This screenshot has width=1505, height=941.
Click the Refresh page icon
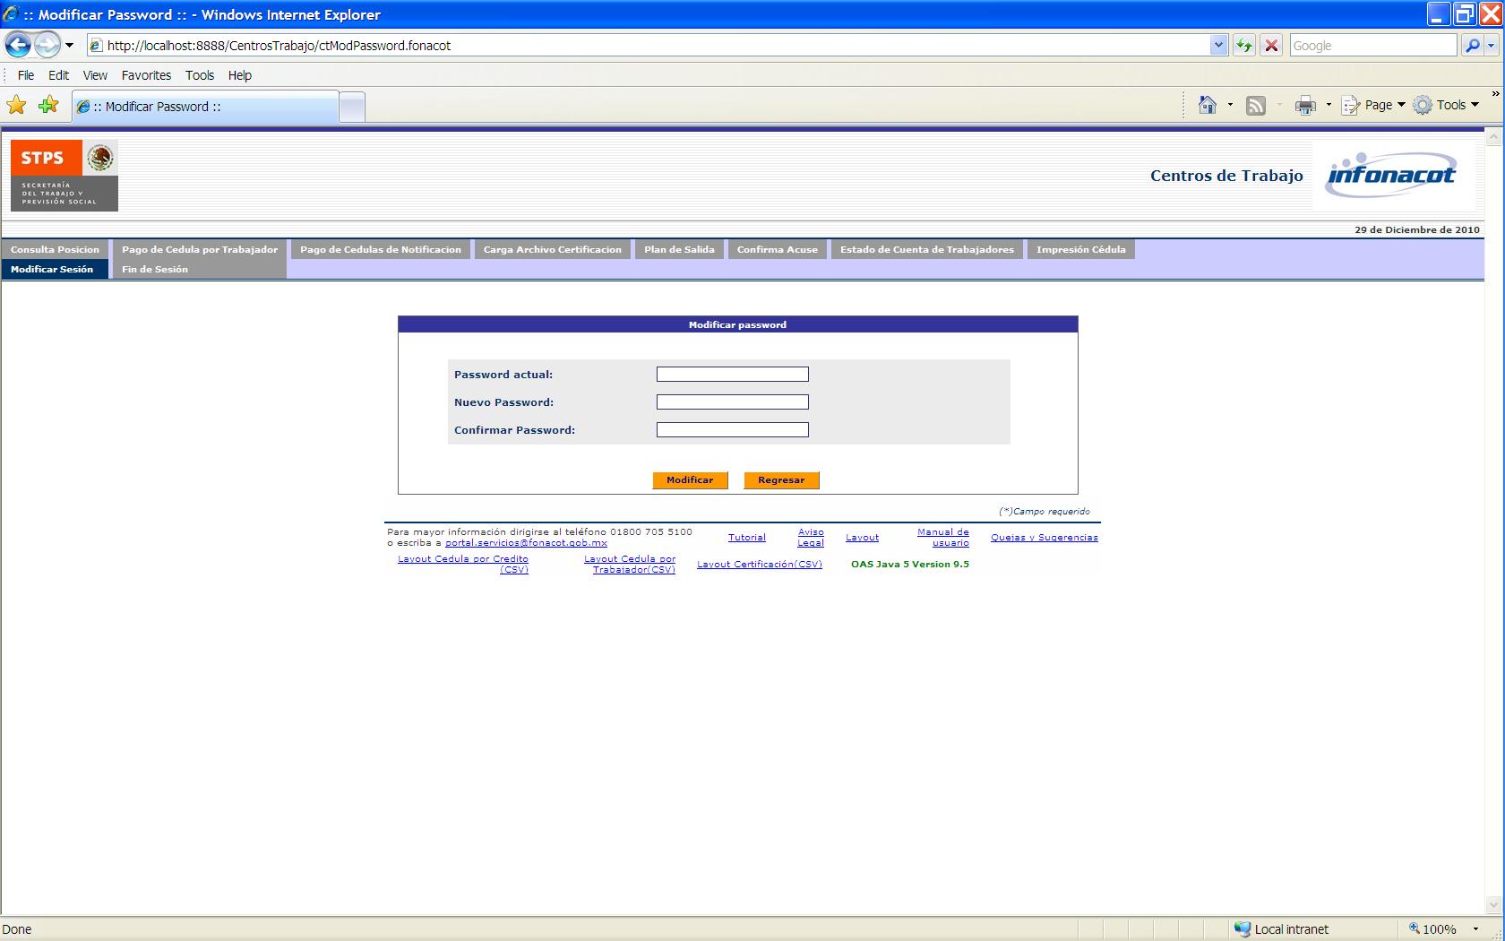point(1244,45)
